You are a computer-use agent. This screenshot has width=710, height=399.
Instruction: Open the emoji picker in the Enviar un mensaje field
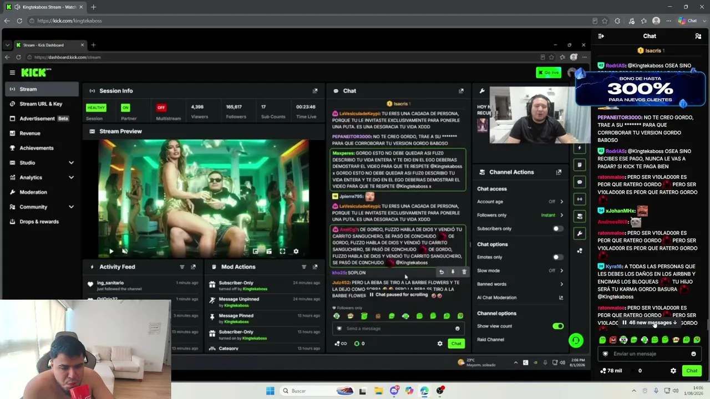tap(693, 354)
